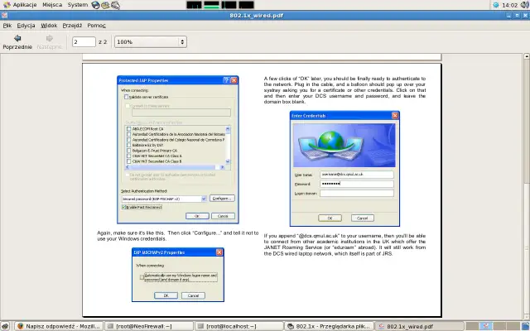Click pictured User name field in Enter Credentials
Screen dimensions: 530x331
tap(357, 175)
